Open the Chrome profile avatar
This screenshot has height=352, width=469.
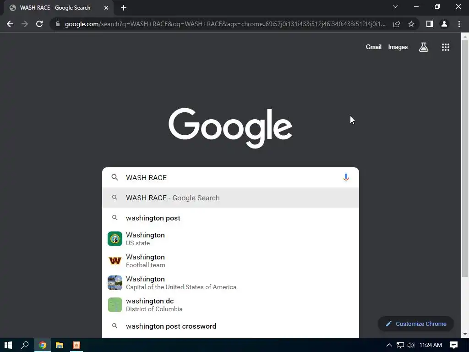(444, 24)
